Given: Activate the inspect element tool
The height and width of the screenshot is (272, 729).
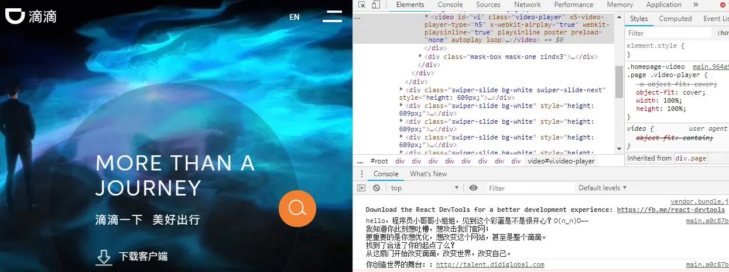Looking at the screenshot, I should tap(362, 5).
